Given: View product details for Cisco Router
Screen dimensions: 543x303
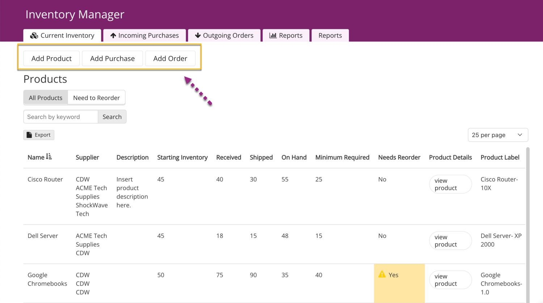Looking at the screenshot, I should 450,184.
